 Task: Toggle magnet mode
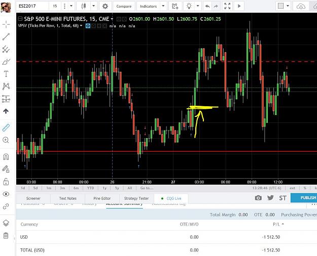(x=6, y=157)
